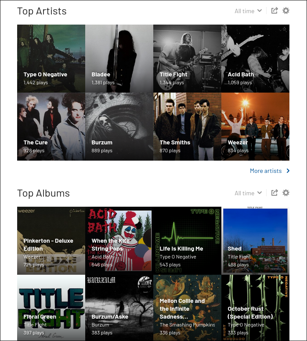This screenshot has height=341, width=307.
Task: Open the Pinkerton - Deluxe Edition album title
Action: 48,244
